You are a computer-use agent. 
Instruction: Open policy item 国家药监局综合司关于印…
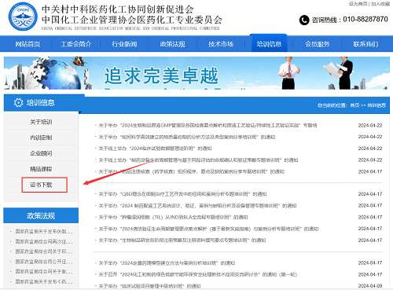point(44,251)
